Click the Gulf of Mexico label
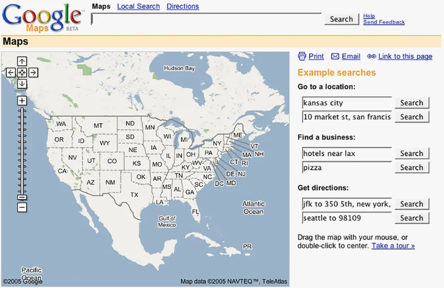 tap(167, 221)
